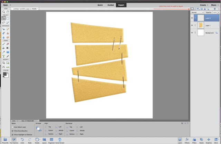This screenshot has width=221, height=144.
Task: Select the Red Eye Removal tool
Action: [x=4, y=29]
